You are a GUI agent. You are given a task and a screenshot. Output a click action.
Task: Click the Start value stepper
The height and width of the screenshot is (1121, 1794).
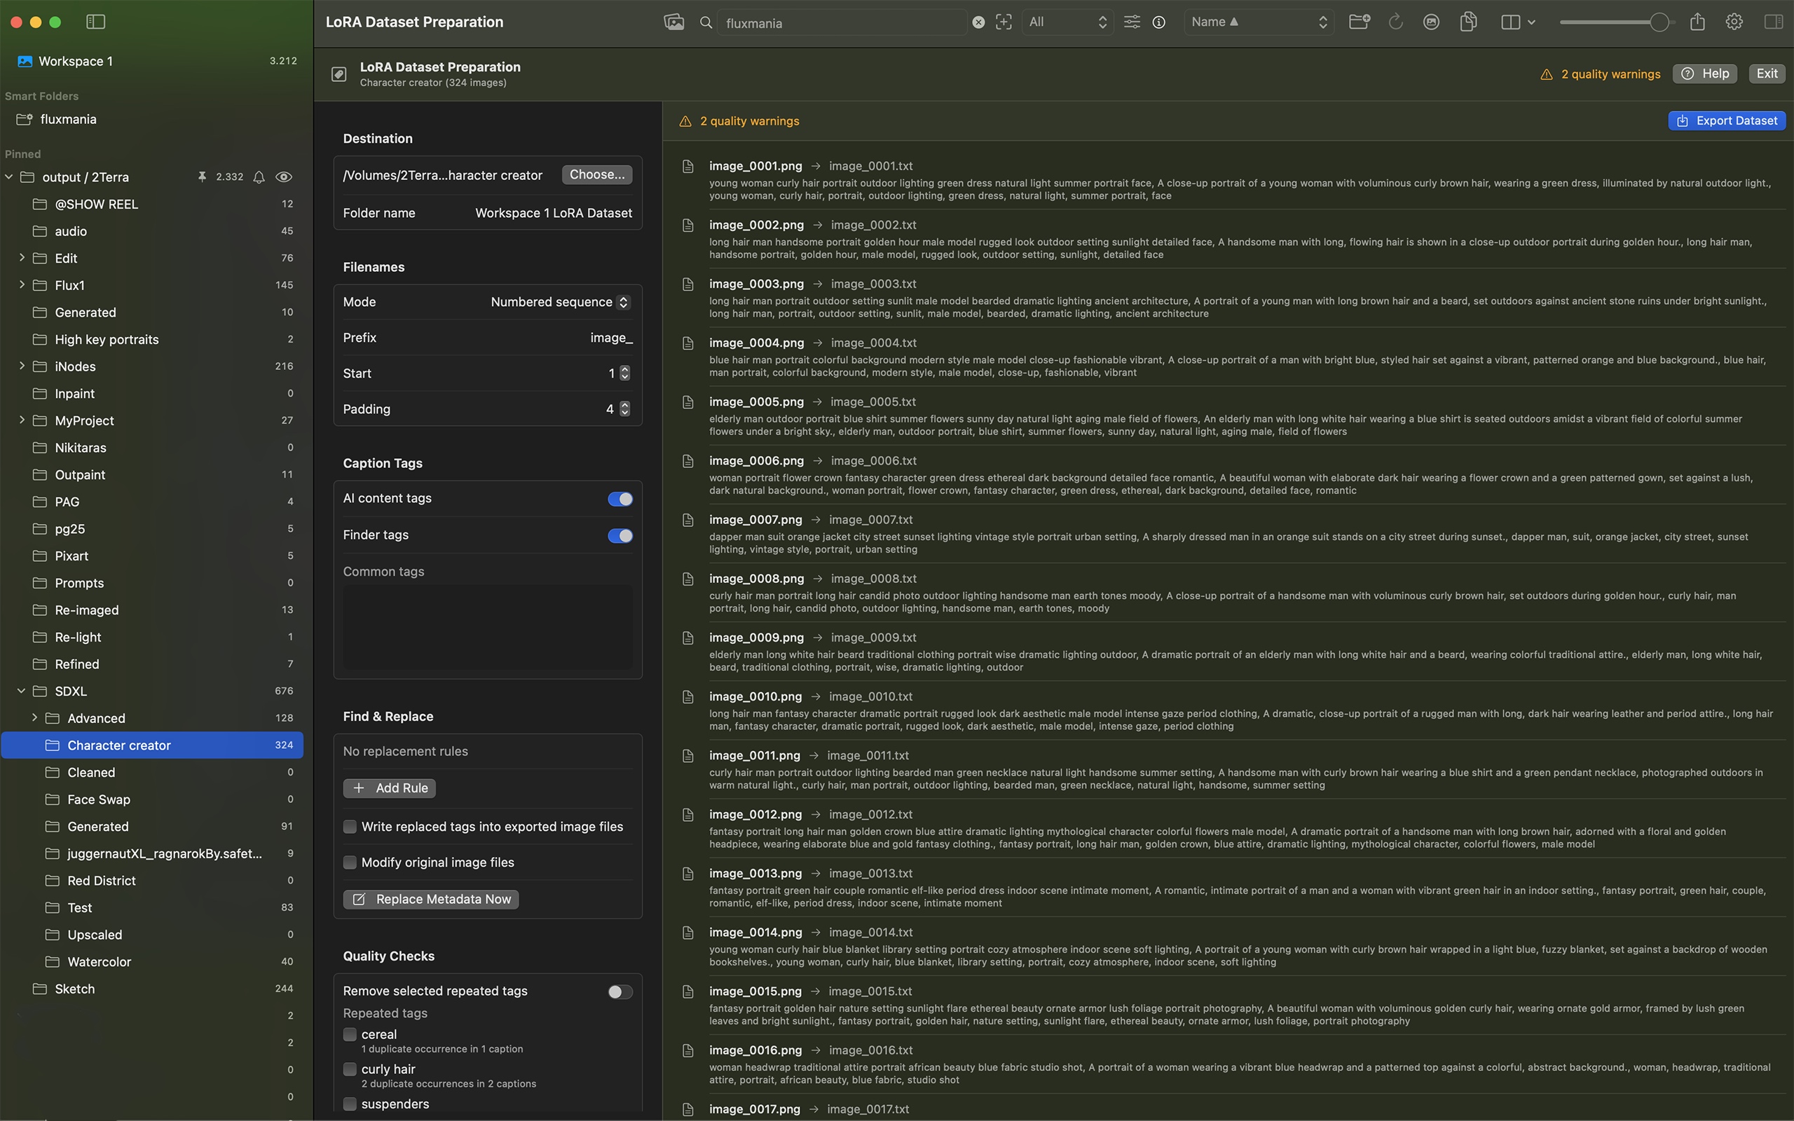625,373
